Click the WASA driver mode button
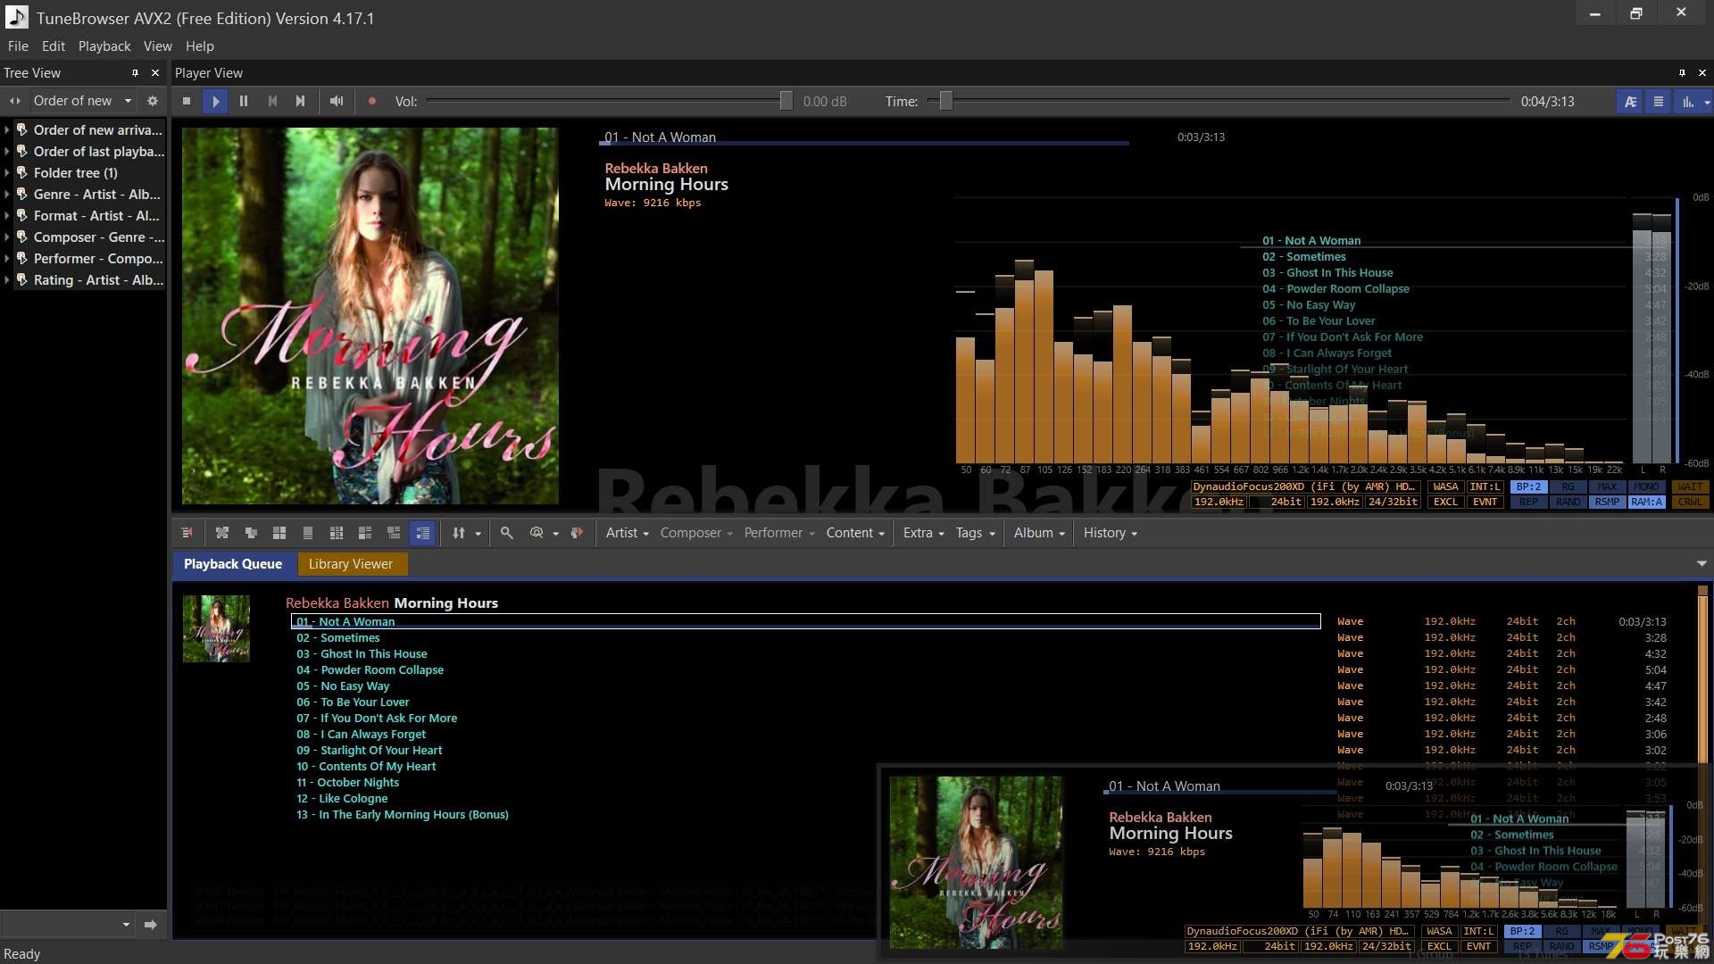This screenshot has height=964, width=1714. click(x=1445, y=487)
